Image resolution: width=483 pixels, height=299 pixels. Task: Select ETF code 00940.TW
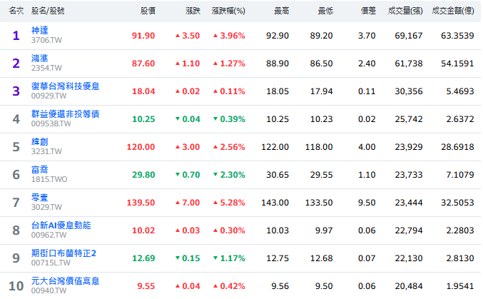pos(49,290)
